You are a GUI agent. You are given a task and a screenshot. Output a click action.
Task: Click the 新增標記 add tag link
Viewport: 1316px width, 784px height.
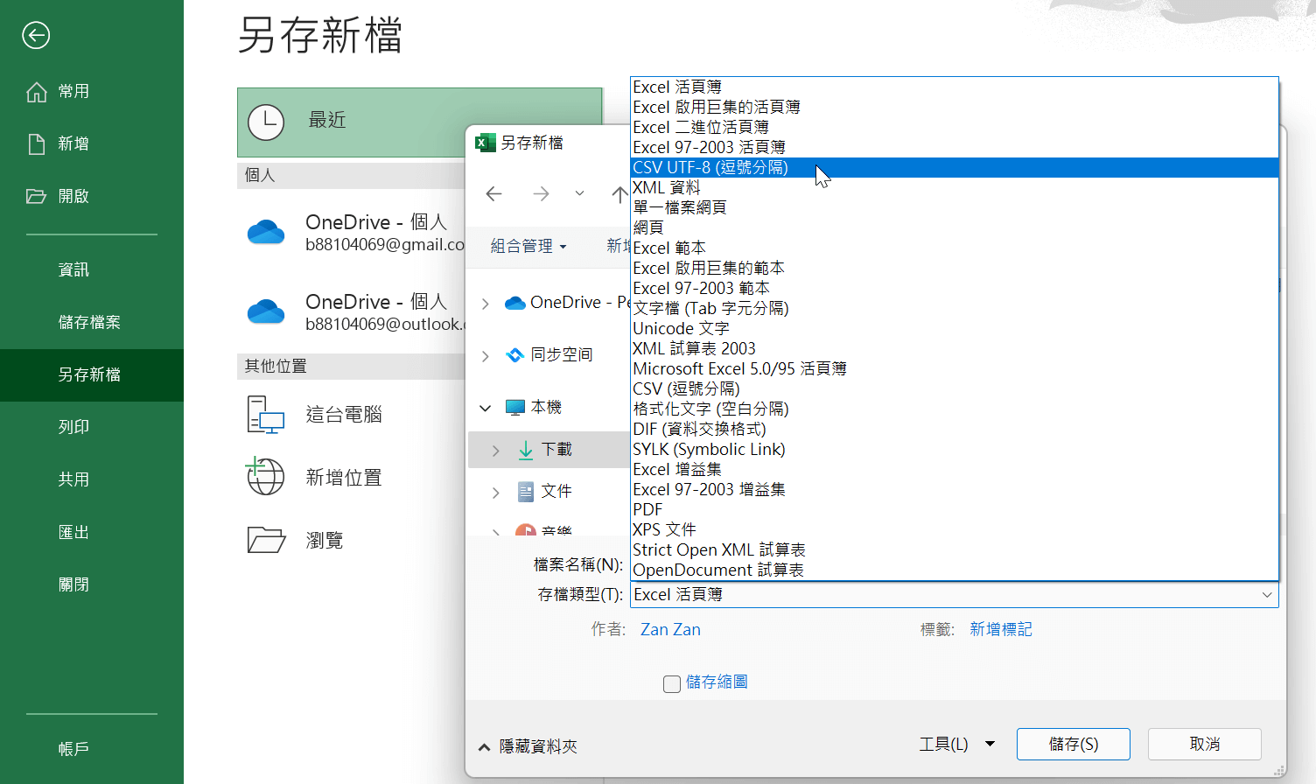(x=1000, y=629)
